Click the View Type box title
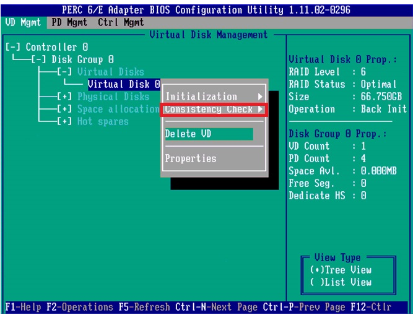This screenshot has height=315, width=413. [x=337, y=257]
